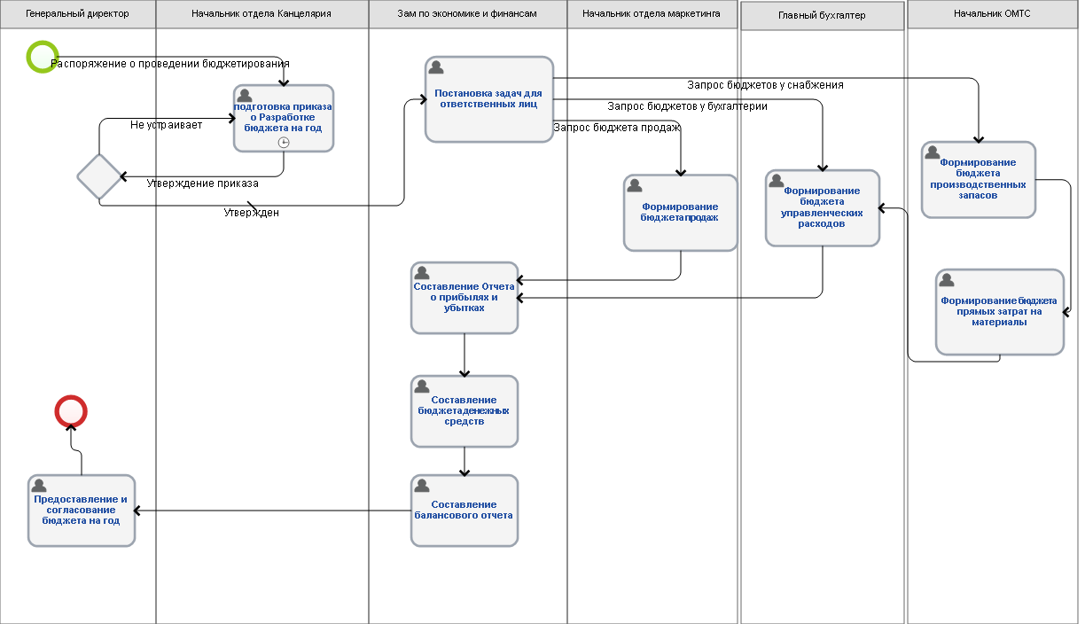Click the green start event circle

(x=43, y=56)
